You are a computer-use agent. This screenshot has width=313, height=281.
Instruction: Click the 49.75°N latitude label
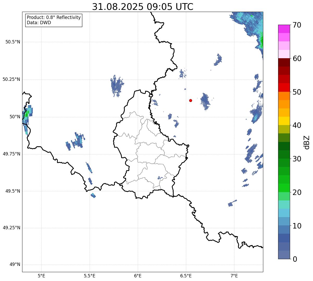tap(11, 154)
